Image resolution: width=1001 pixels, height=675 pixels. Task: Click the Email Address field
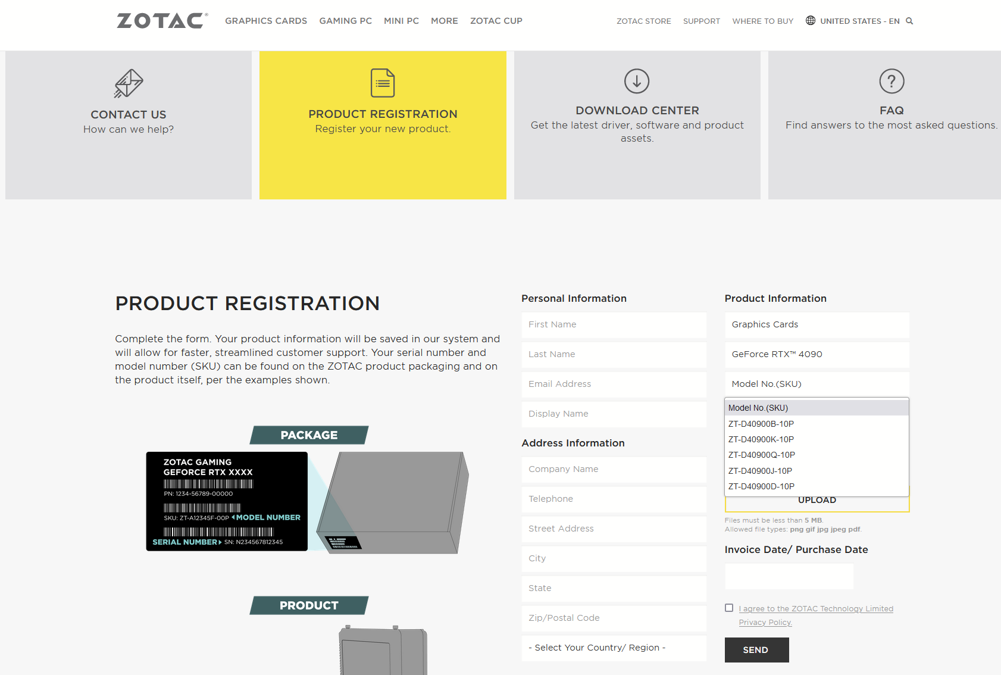[614, 385]
